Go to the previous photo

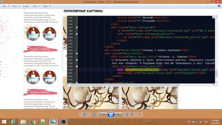pos(103,114)
